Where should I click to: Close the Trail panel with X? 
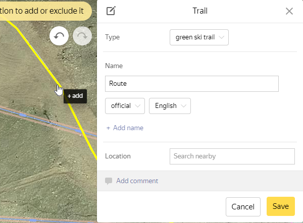[289, 11]
